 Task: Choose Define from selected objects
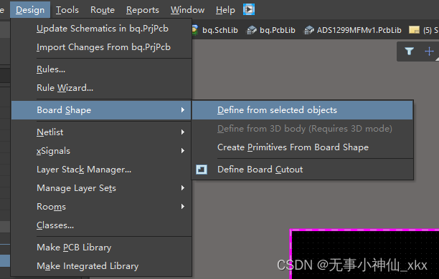coord(303,110)
